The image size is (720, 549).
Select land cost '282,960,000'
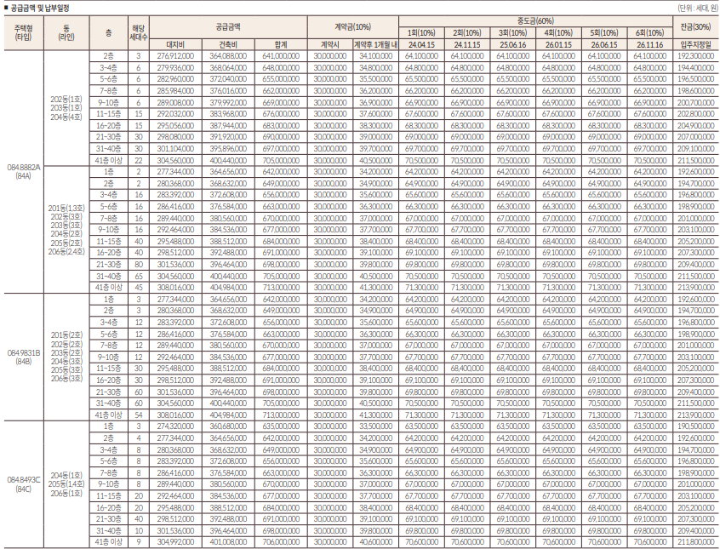pyautogui.click(x=175, y=79)
